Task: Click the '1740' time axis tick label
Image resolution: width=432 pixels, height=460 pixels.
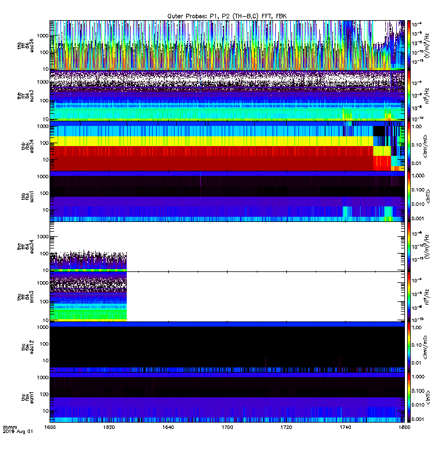Action: pos(345,427)
